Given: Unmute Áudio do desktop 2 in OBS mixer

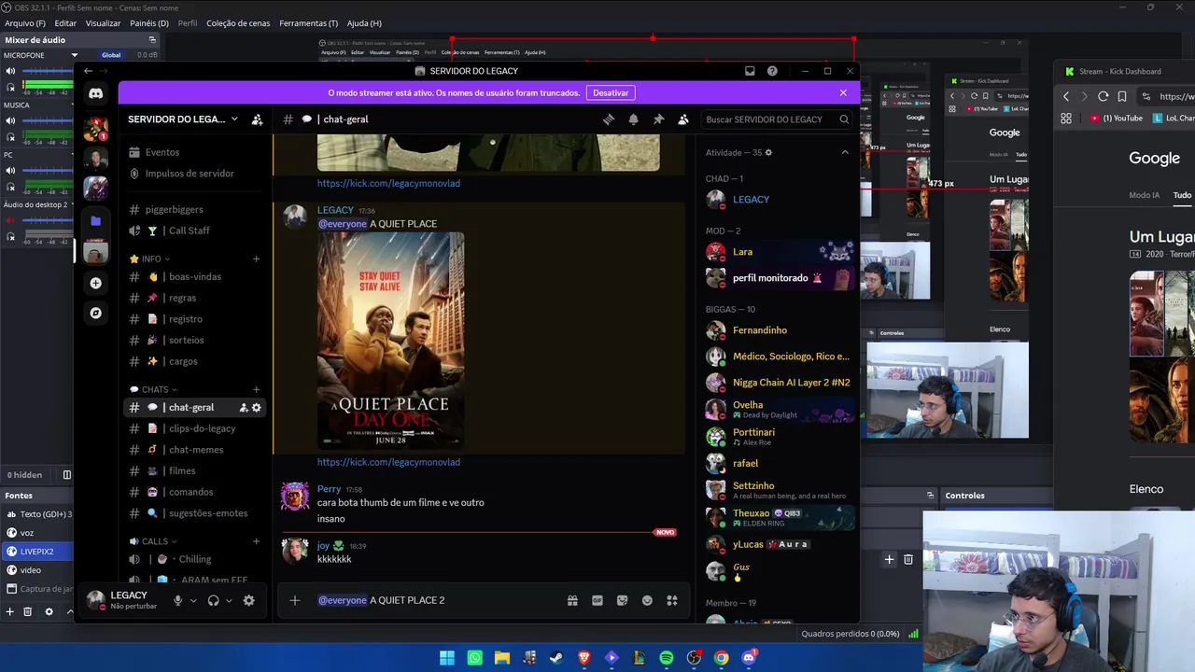Looking at the screenshot, I should 11,220.
